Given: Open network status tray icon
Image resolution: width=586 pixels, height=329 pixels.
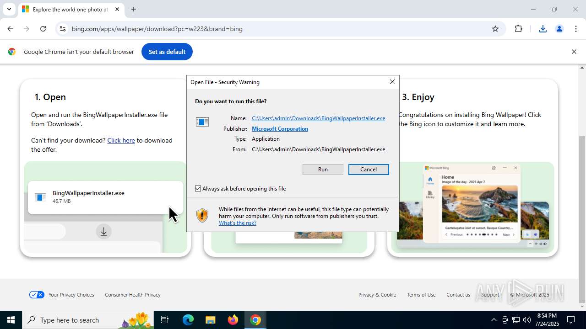Looking at the screenshot, I should point(515,320).
